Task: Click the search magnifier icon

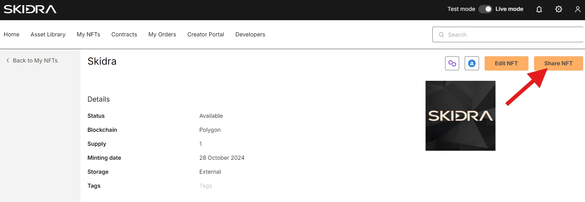Action: pos(441,35)
